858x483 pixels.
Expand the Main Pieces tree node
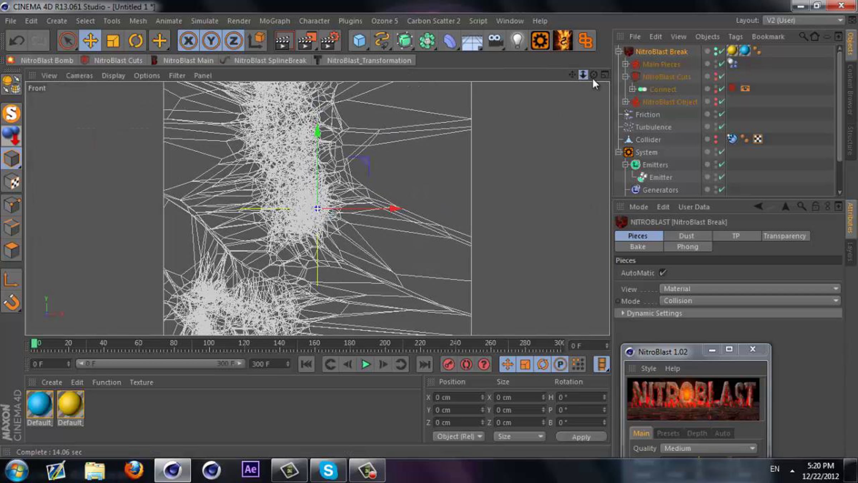[x=625, y=64]
